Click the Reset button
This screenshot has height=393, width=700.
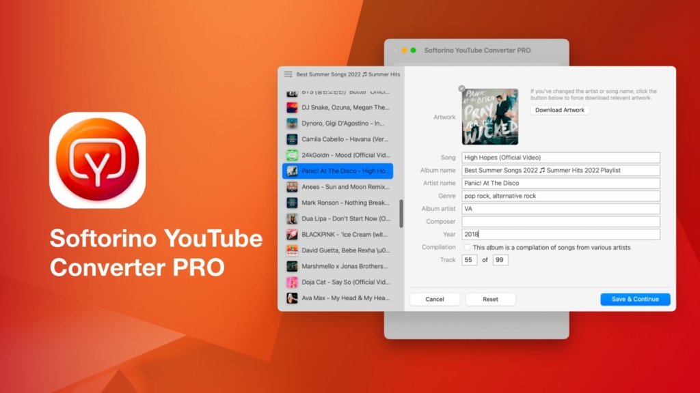pyautogui.click(x=490, y=300)
